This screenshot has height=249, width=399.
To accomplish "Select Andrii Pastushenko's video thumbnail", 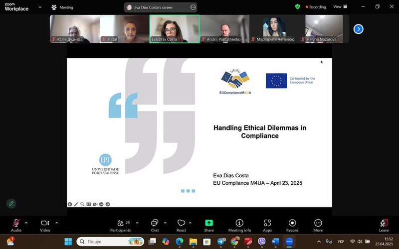I will [224, 29].
